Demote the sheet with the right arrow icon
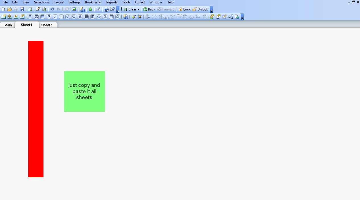Viewport: 360px width, 200px height. tap(16, 17)
